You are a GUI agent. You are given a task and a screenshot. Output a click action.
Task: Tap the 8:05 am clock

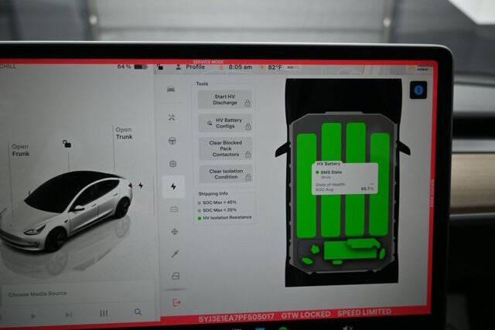tap(241, 67)
